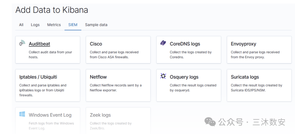
Task: Open the Zeek logs title
Action: [x=100, y=115]
